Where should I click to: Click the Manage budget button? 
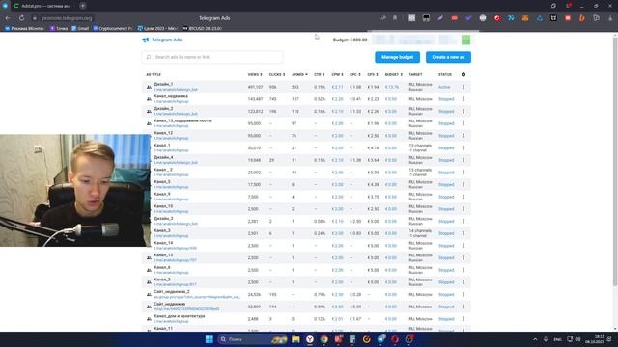pyautogui.click(x=397, y=57)
